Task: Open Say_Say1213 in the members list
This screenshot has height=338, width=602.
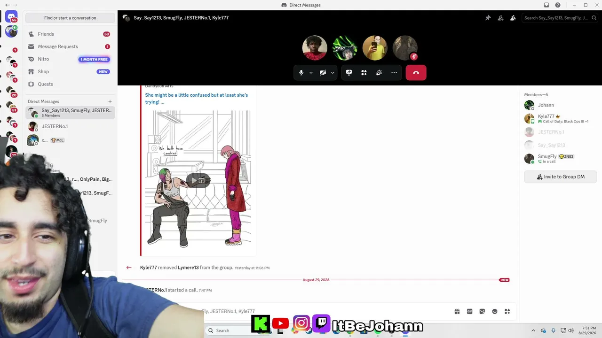Action: 561,145
